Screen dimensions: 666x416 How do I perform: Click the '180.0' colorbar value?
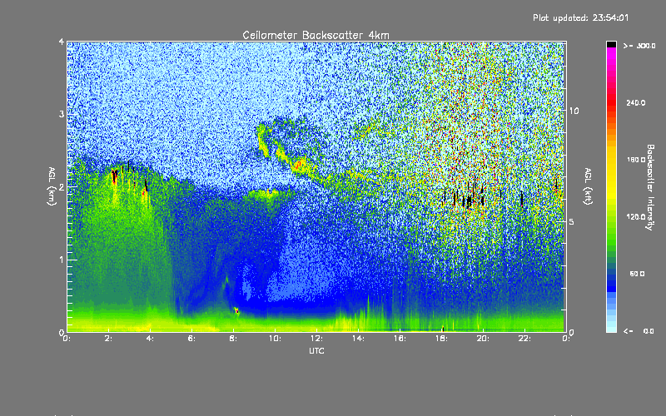(636, 160)
